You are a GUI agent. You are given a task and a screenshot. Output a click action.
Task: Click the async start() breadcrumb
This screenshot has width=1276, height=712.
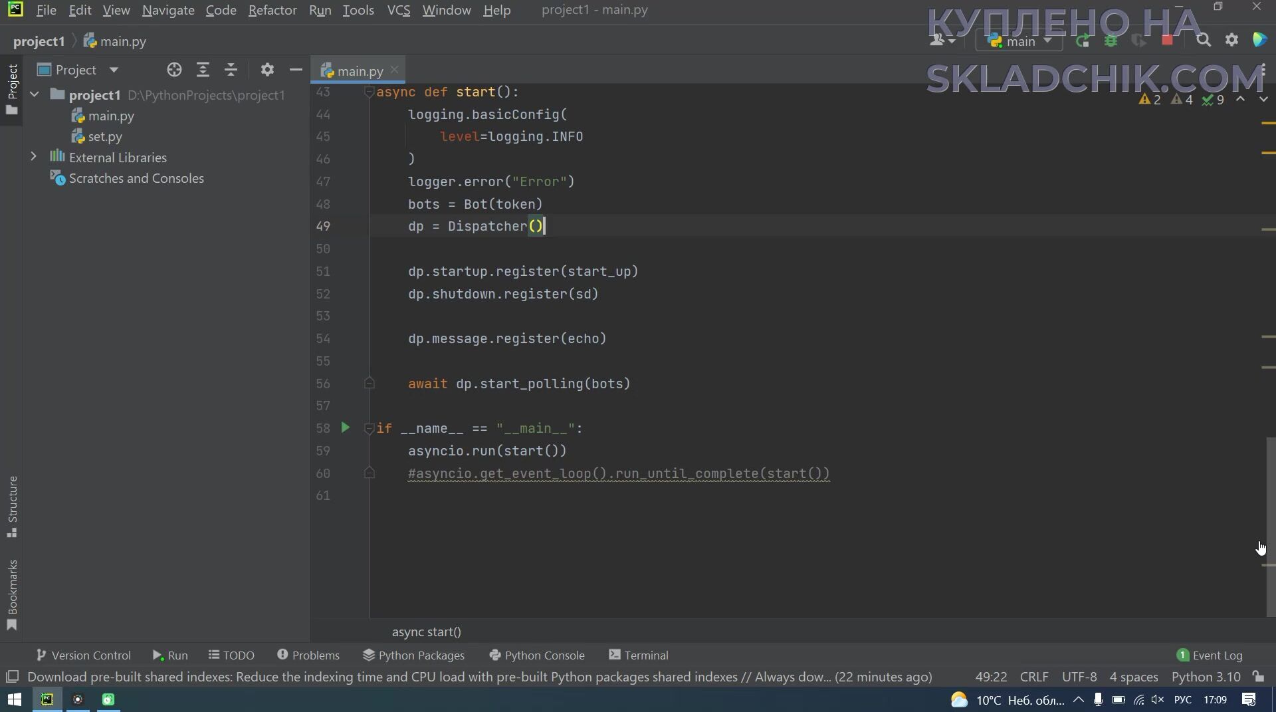[x=426, y=632]
